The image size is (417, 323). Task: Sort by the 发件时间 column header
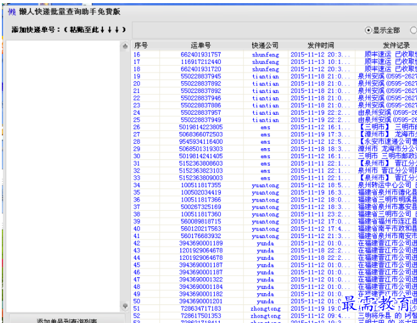pyautogui.click(x=321, y=45)
